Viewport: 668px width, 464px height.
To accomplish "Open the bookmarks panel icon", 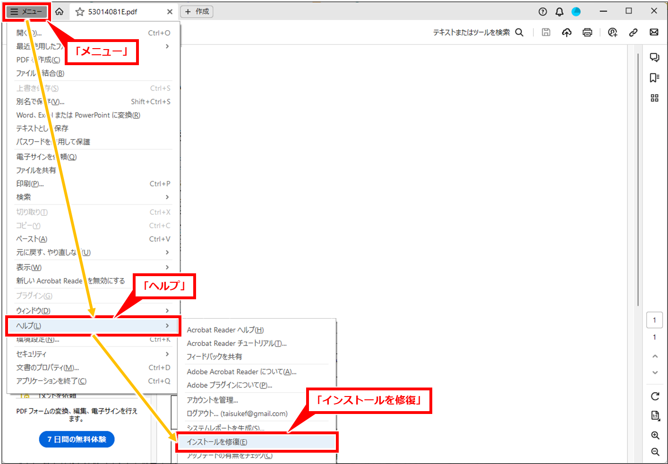I will point(655,78).
